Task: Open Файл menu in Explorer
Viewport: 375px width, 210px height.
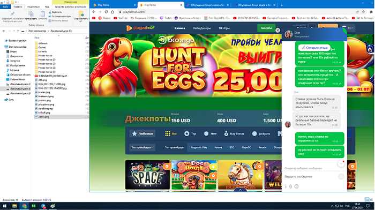Action: click(x=5, y=7)
